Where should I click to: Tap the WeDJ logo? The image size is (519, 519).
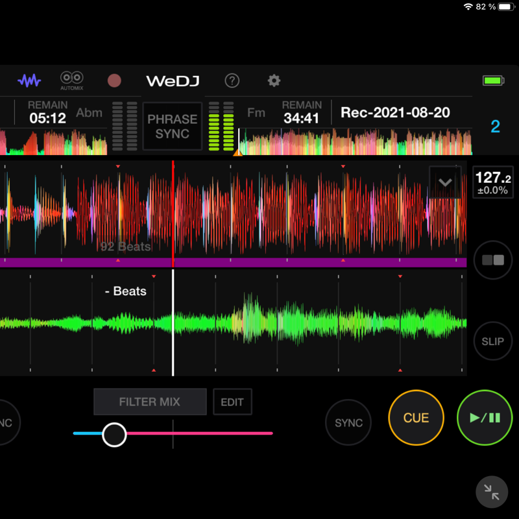[173, 80]
